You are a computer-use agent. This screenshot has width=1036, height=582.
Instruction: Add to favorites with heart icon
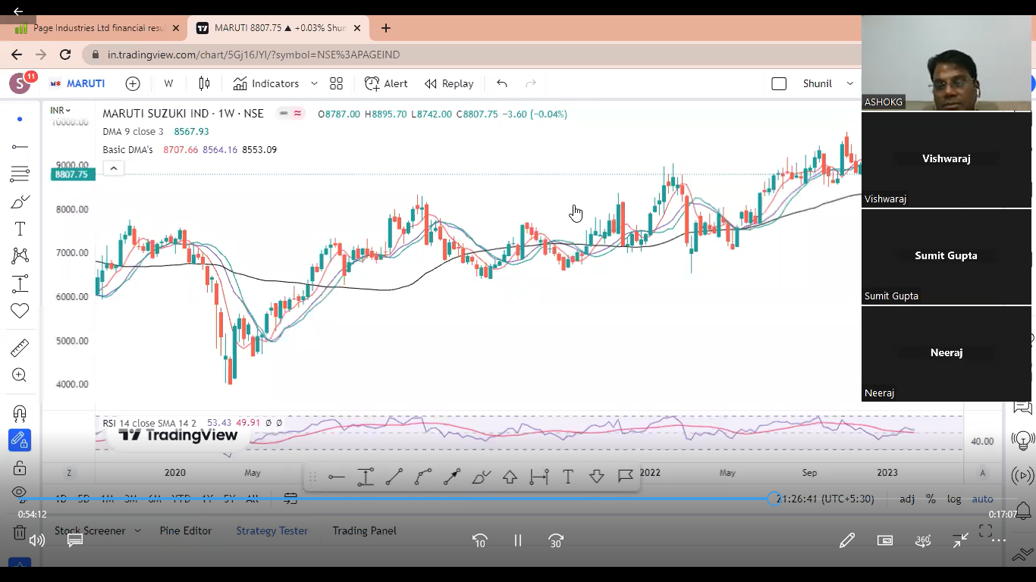(20, 311)
